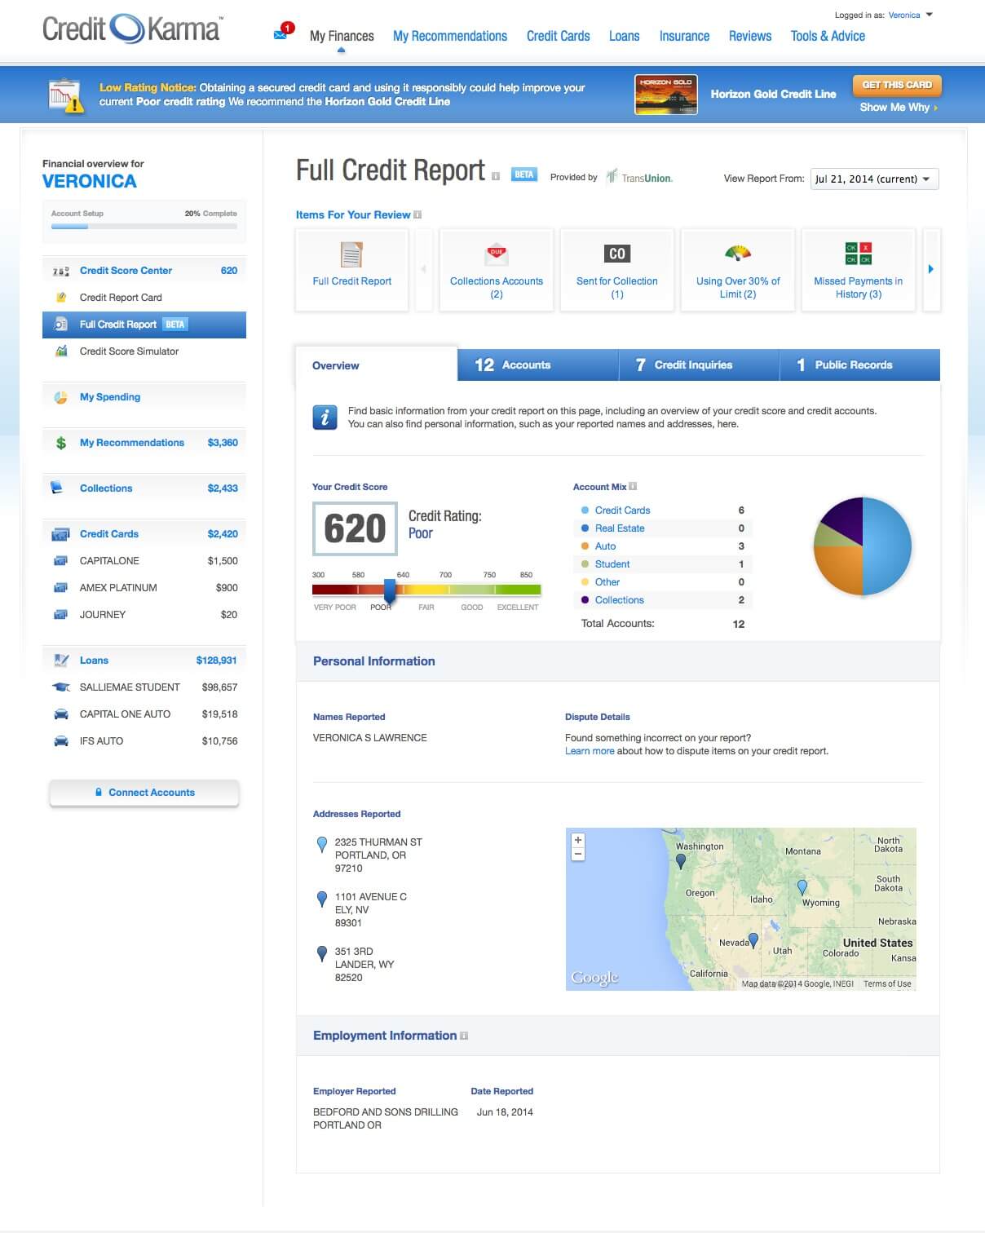Open Credit Cards in top navigation

click(559, 36)
